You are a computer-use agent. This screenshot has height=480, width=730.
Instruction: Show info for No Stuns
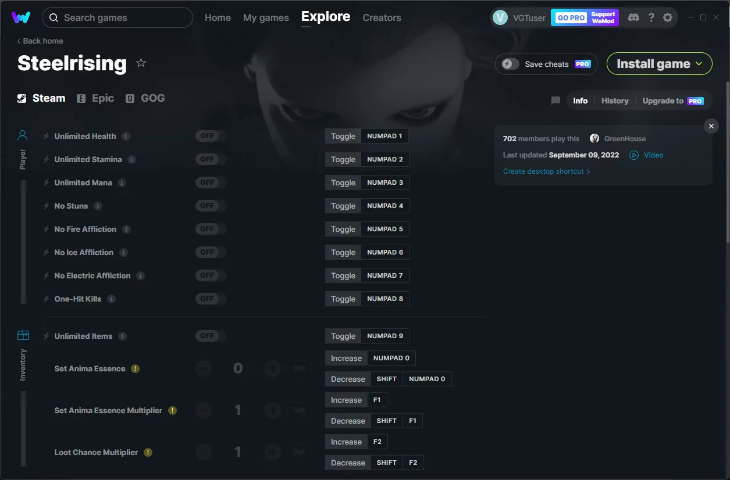98,206
